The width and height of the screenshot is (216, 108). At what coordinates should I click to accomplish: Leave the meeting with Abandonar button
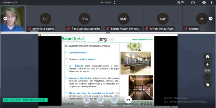(128, 100)
